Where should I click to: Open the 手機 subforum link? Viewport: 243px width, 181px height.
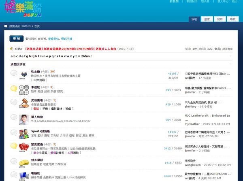click(x=45, y=109)
